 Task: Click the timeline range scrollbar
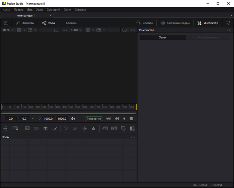point(69,113)
